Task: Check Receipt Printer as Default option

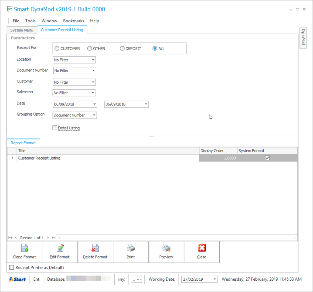Action: click(x=12, y=267)
